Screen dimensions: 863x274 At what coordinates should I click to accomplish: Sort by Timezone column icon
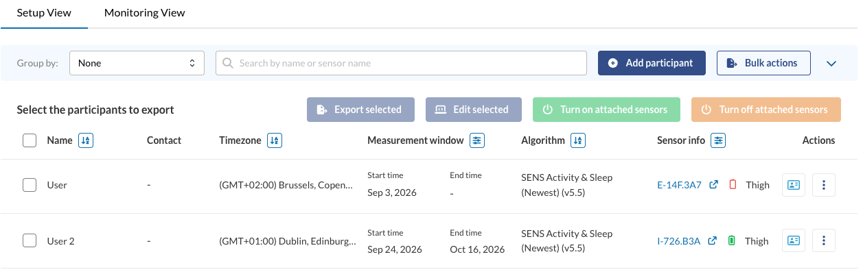click(x=275, y=140)
